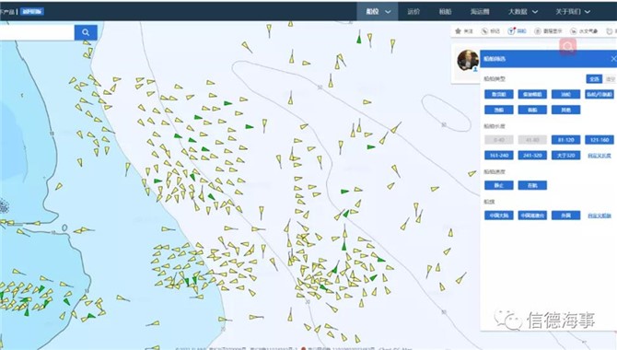Select the marker tool icon in toolbar
The width and height of the screenshot is (617, 350).
(484, 31)
